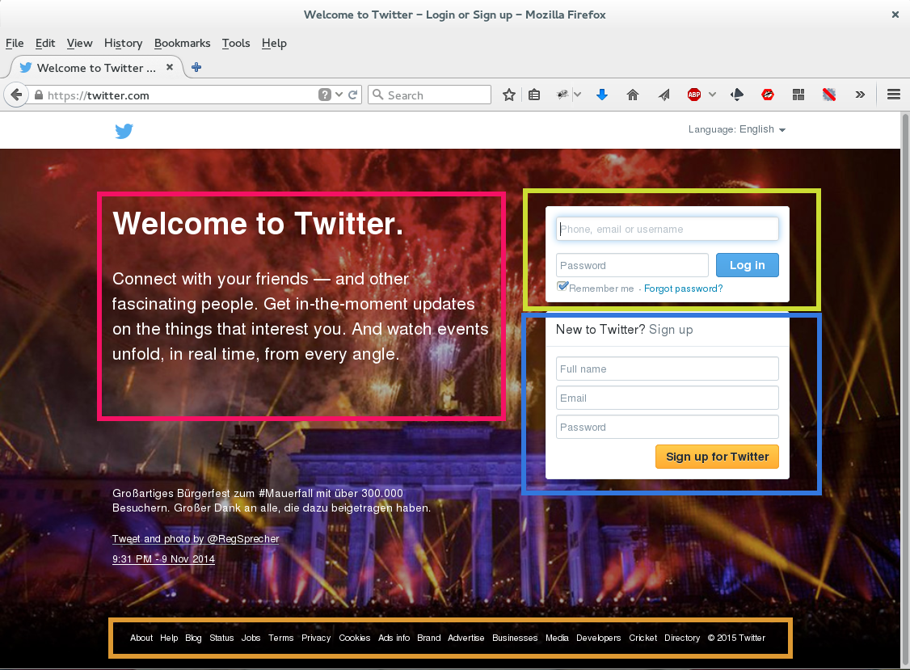
Task: Click the Log in button
Action: 747,265
